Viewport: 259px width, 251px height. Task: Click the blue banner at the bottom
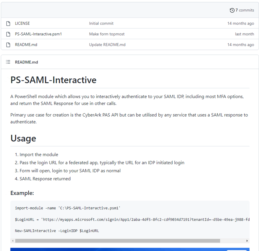129,249
